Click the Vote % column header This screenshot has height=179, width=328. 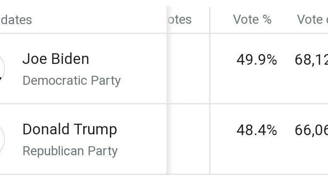coord(252,20)
